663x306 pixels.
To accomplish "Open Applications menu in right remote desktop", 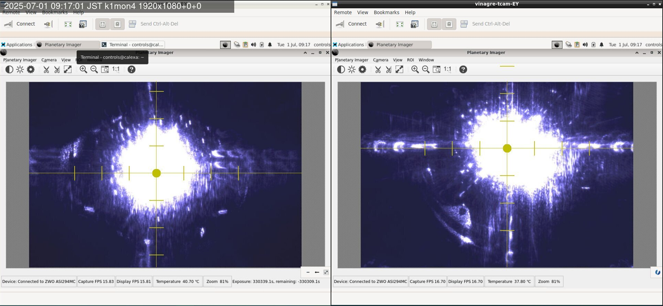I will click(x=348, y=45).
